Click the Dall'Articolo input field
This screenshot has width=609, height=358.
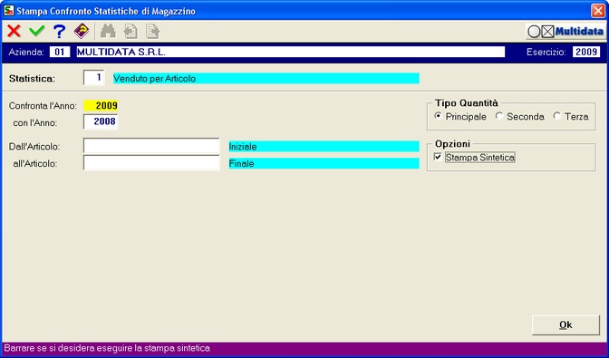151,146
